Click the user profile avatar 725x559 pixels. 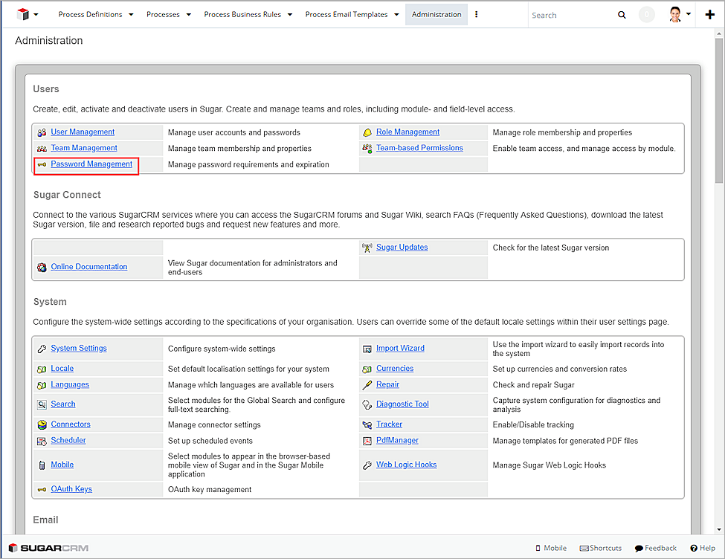[x=677, y=14]
